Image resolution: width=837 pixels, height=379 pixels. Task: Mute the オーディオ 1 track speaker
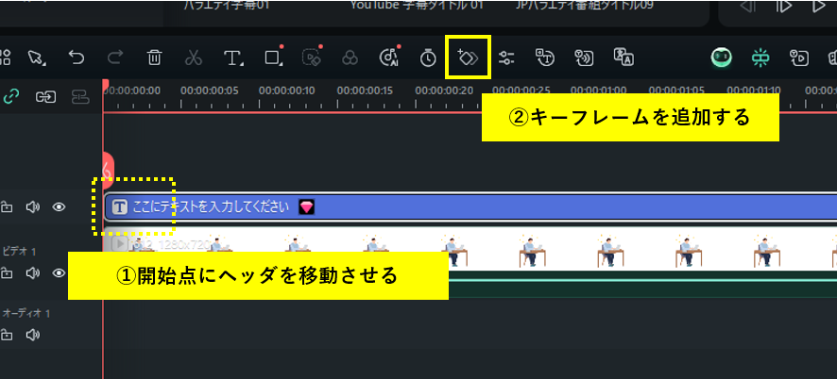coord(33,336)
